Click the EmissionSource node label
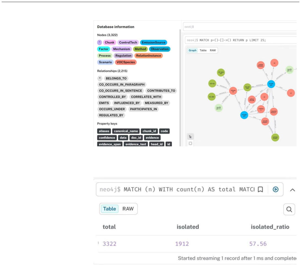 coord(154,42)
